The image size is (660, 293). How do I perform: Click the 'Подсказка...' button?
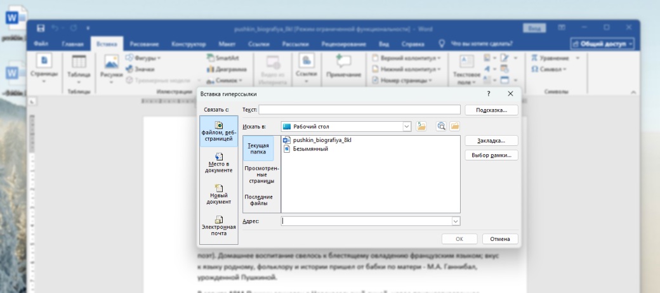pos(491,110)
